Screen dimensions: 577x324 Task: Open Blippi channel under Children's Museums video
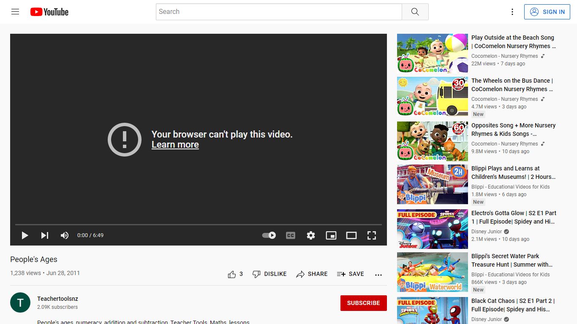pyautogui.click(x=511, y=187)
